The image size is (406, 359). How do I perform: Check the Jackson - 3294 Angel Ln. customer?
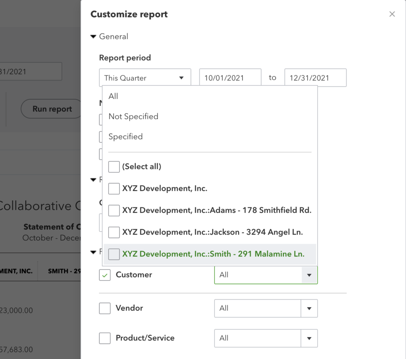click(x=114, y=232)
